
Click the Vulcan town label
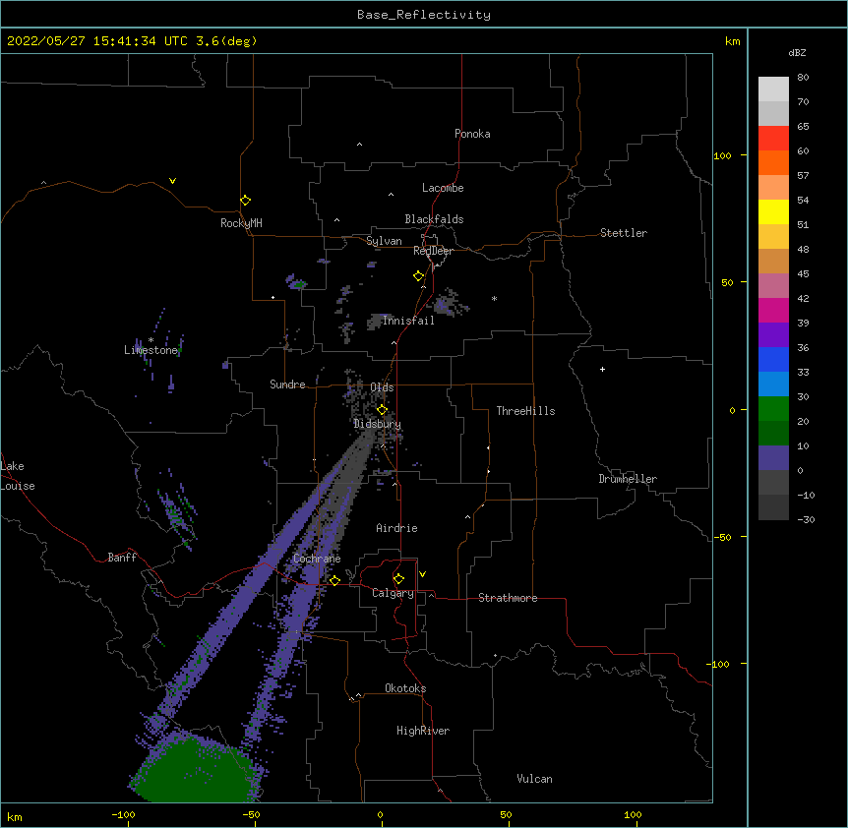534,779
